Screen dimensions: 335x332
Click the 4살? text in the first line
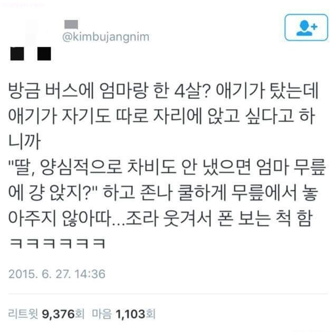[x=192, y=91]
